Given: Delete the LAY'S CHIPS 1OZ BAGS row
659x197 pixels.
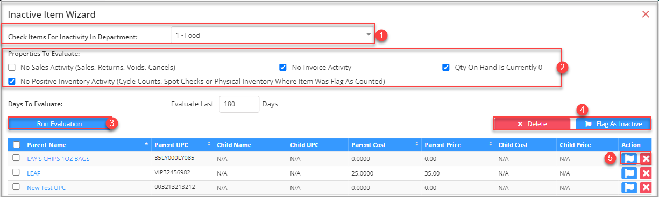Looking at the screenshot, I should pos(646,158).
